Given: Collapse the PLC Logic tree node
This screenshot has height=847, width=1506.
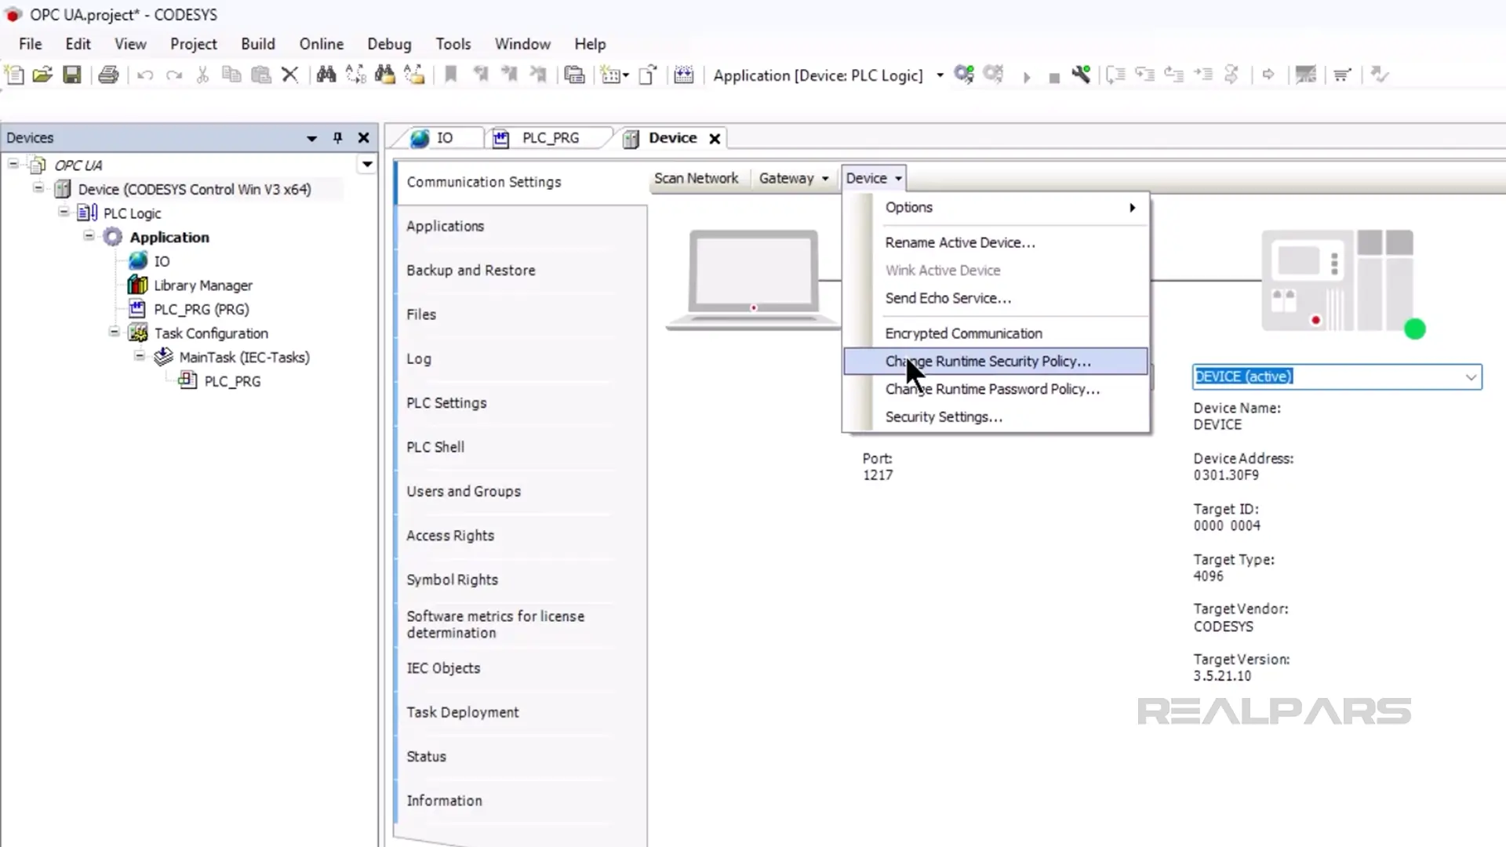Looking at the screenshot, I should [x=64, y=213].
